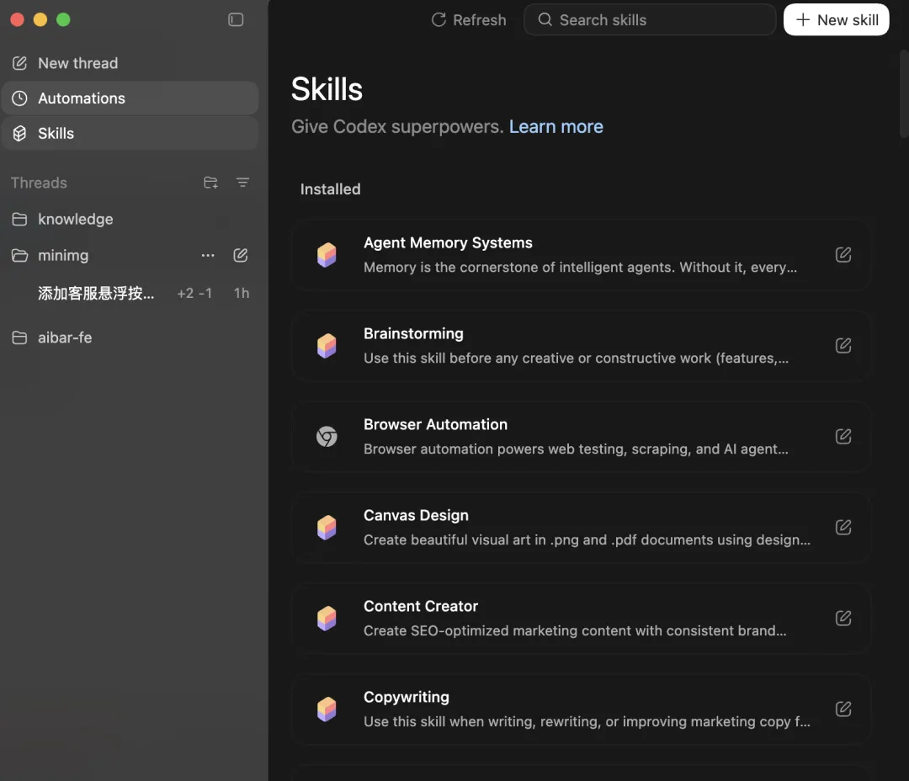This screenshot has height=781, width=909.
Task: Click the Canvas Design cube icon
Action: point(327,527)
